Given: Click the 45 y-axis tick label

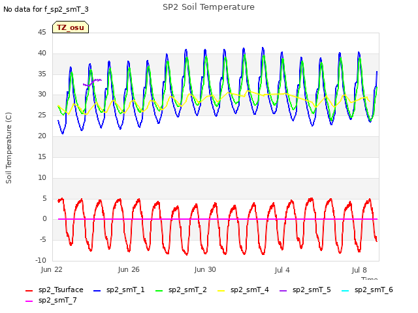Looking at the screenshot, I should point(42,32).
